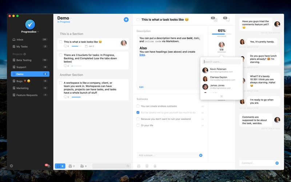Check 'Or your life' subtask
This screenshot has width=291, height=182.
[138, 125]
